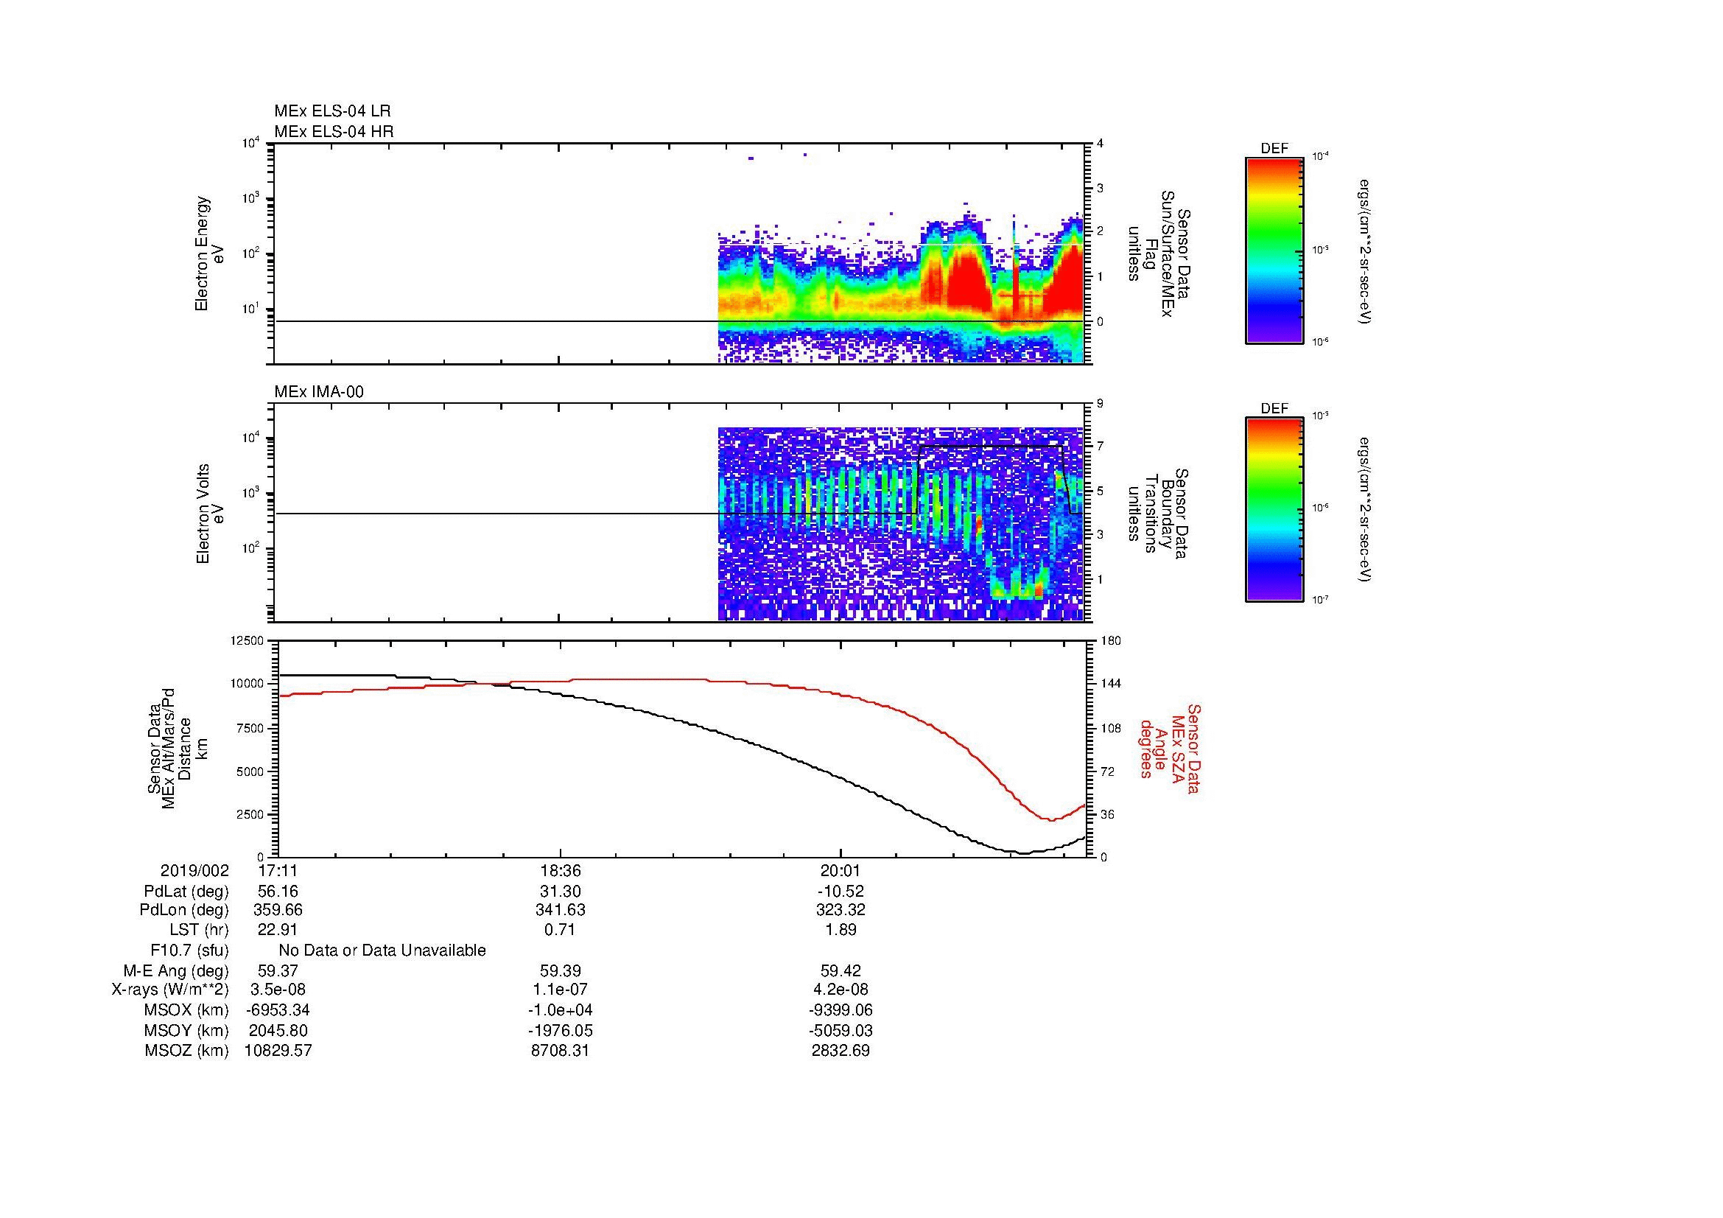Viewport: 1723px width, 1218px height.
Task: Click the IMA panel DEF color bar
Action: coord(1274,510)
